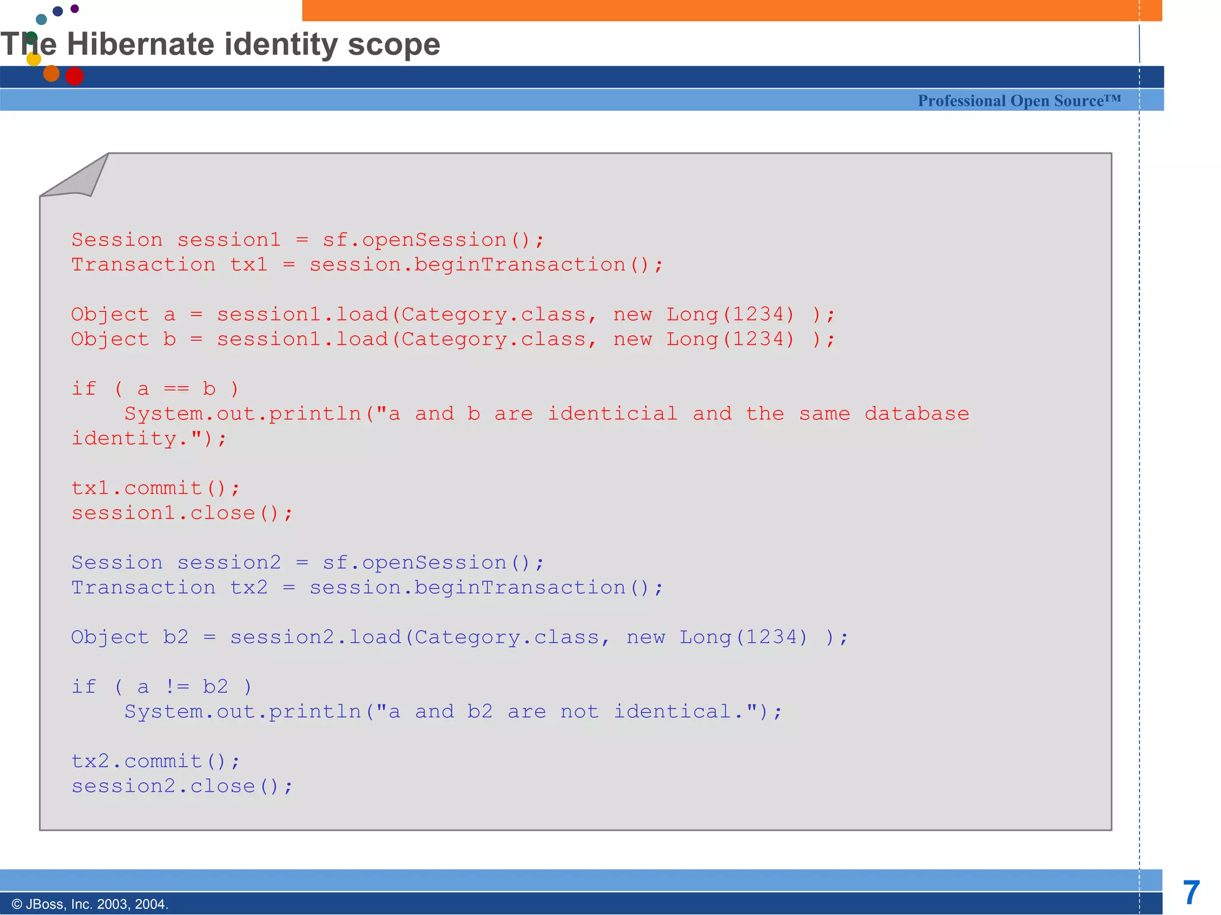Viewport: 1221px width, 915px height.
Task: Click the 'Professional Open Source™' tagline
Action: point(1019,101)
